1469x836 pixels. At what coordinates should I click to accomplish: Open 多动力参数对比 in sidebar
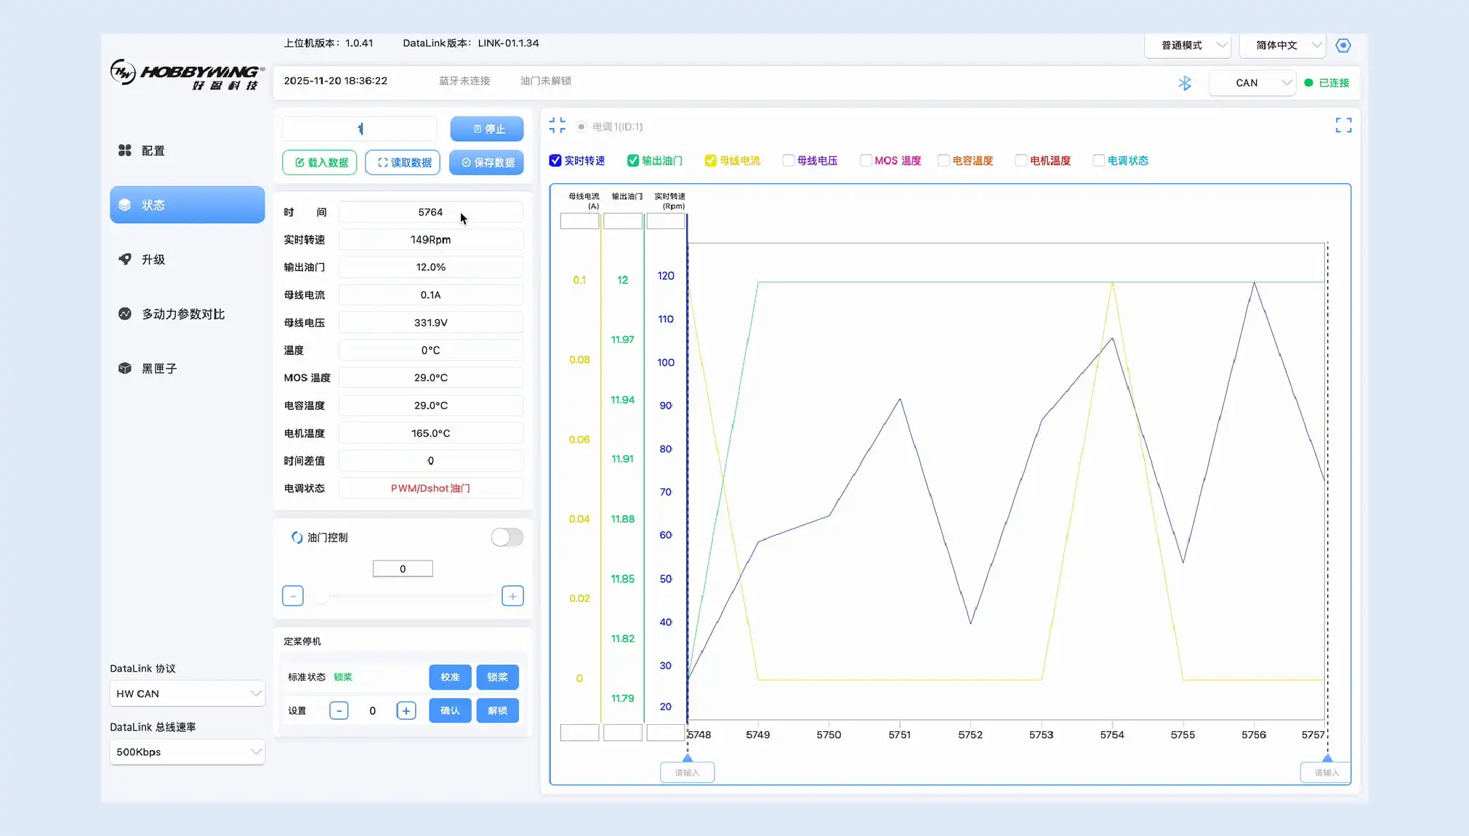click(187, 314)
